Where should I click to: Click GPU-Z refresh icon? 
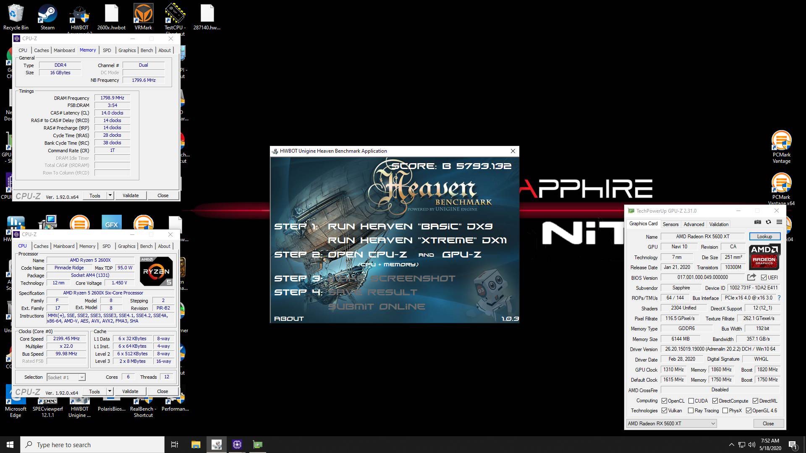pos(768,222)
